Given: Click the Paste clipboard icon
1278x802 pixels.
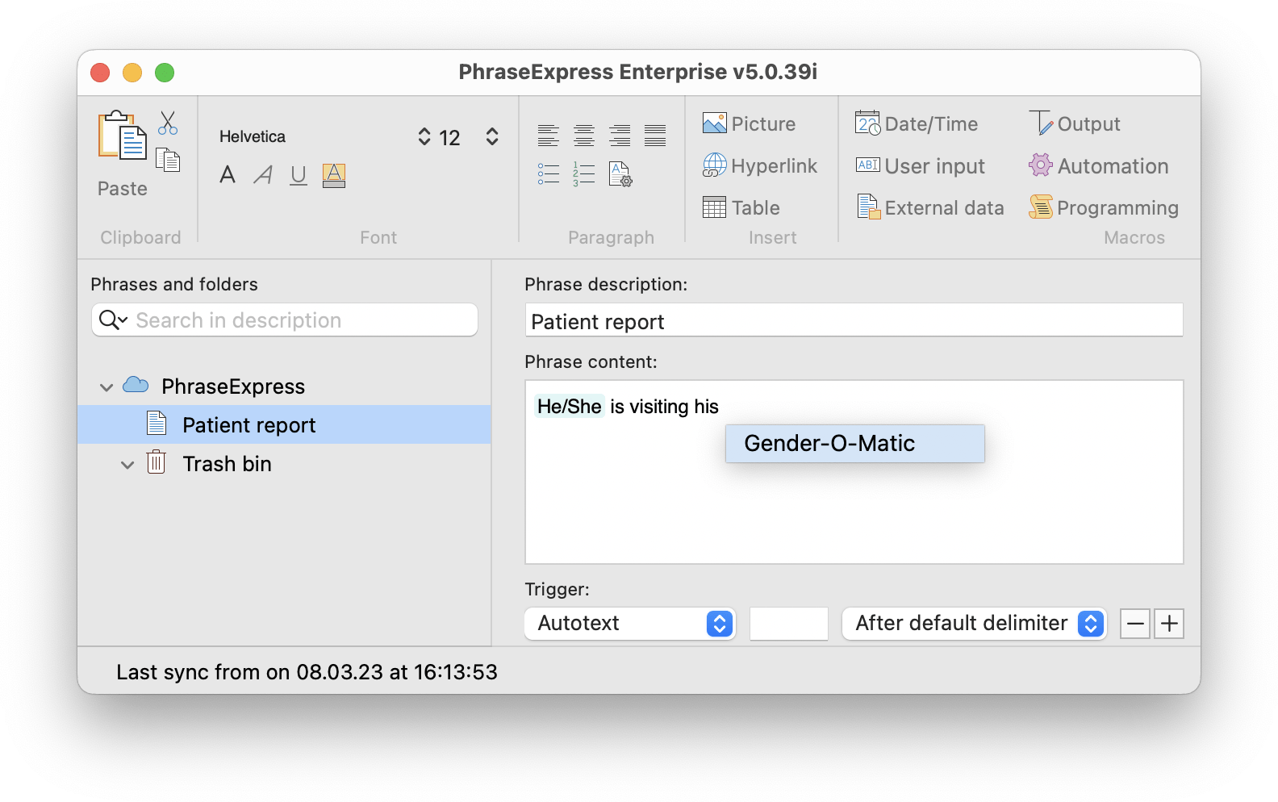Looking at the screenshot, I should 123,136.
